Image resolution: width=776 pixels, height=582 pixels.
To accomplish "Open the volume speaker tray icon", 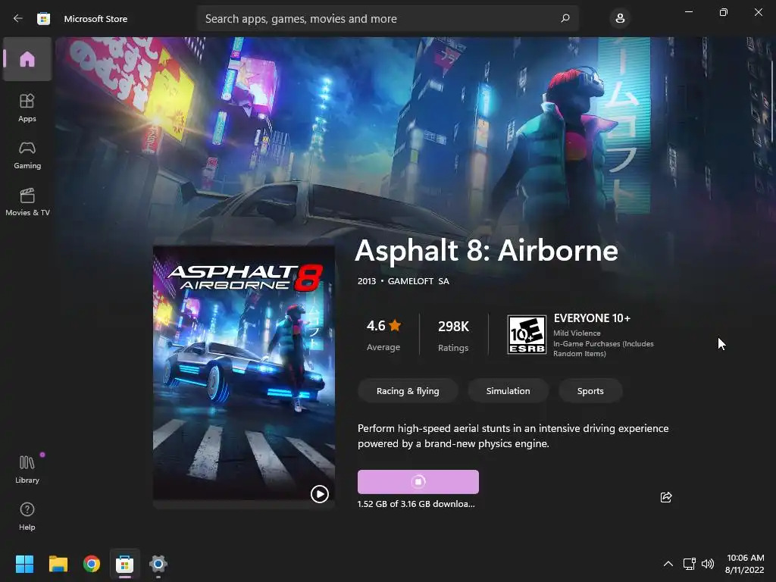I will [x=708, y=564].
